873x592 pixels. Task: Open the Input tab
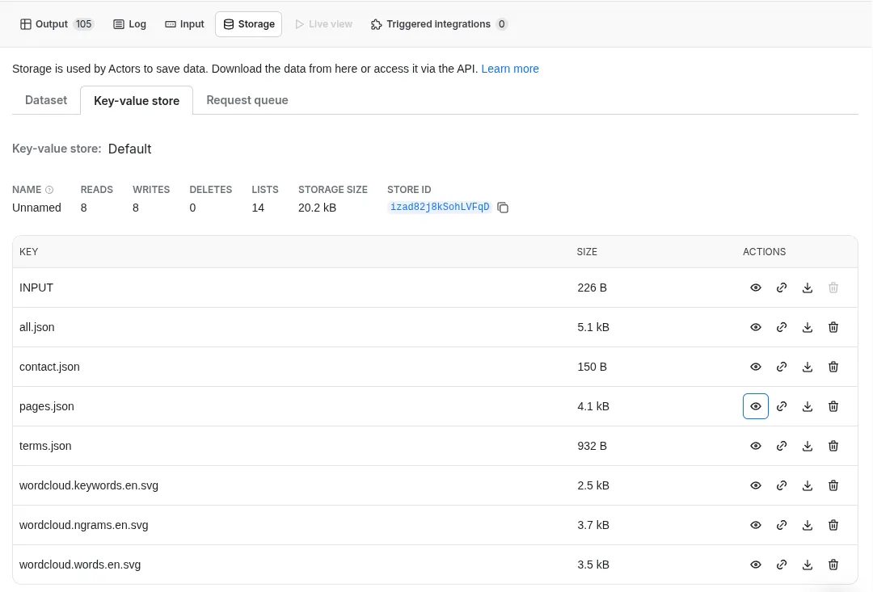[x=184, y=24]
